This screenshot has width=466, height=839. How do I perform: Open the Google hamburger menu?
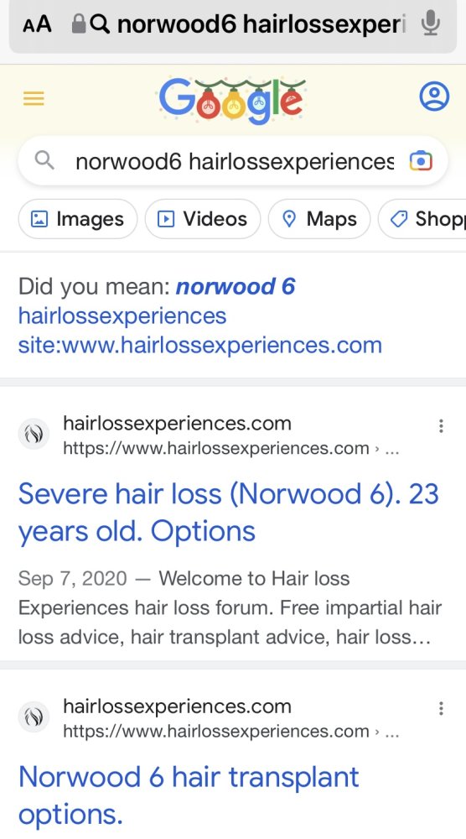(34, 98)
